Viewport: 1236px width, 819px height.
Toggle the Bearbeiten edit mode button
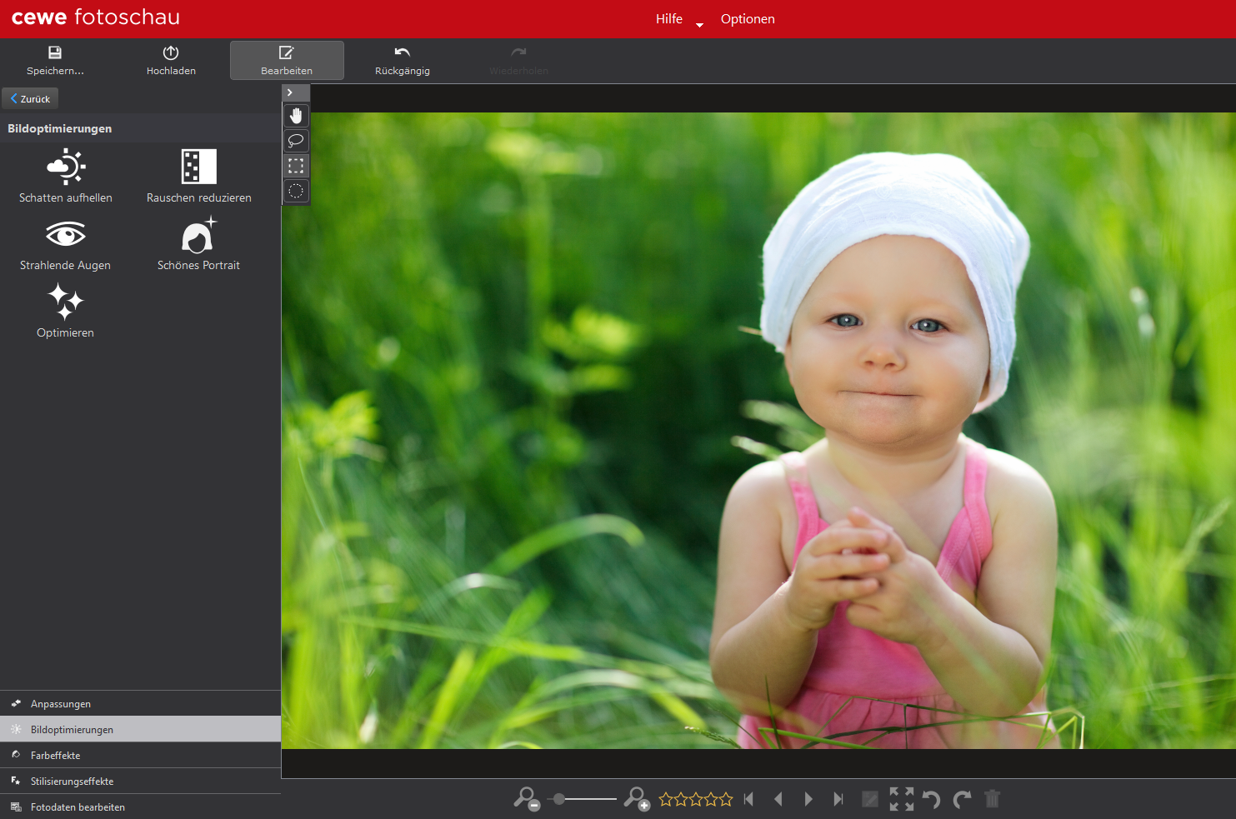pyautogui.click(x=287, y=61)
